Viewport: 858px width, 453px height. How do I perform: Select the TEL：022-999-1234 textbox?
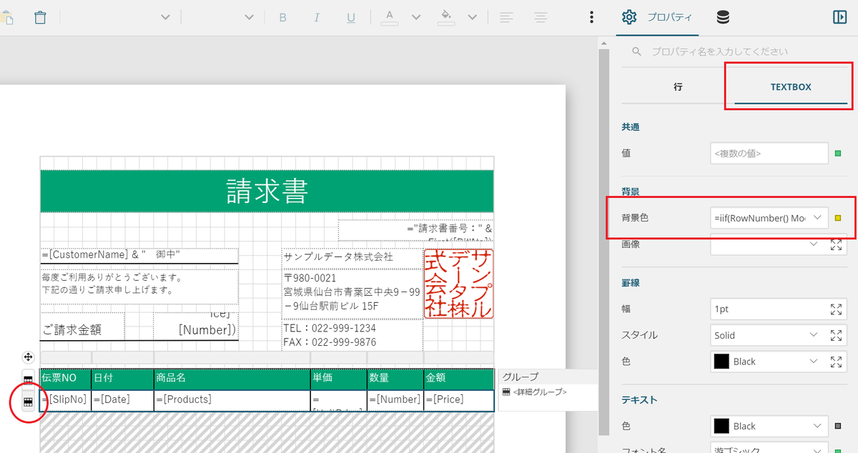[x=352, y=335]
